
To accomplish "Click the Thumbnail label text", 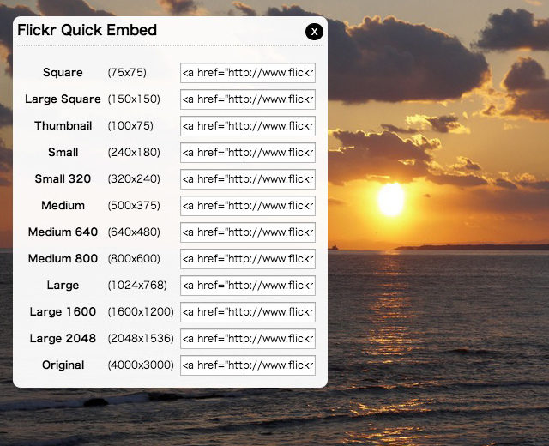I will point(63,126).
